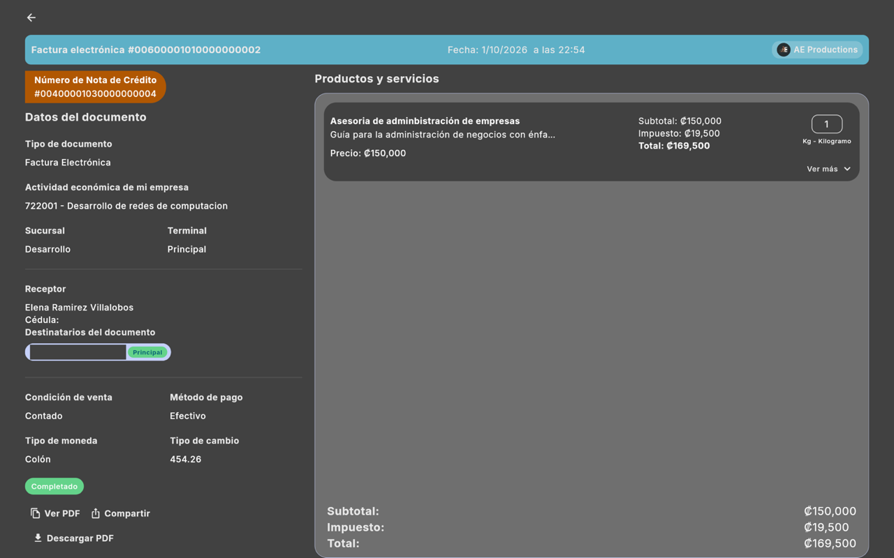This screenshot has width=894, height=558.
Task: Click the Sucursal value Desarrollo
Action: click(47, 249)
